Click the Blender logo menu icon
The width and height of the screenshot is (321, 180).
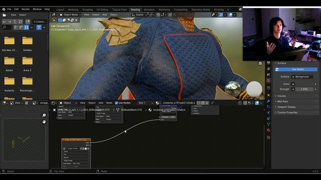pyautogui.click(x=4, y=9)
